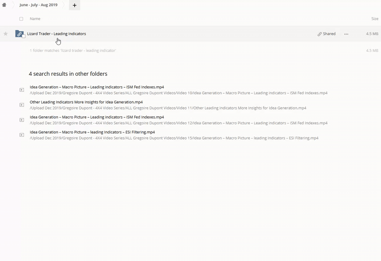Open the Video 10 folder path result
381x261 pixels.
[x=178, y=93]
